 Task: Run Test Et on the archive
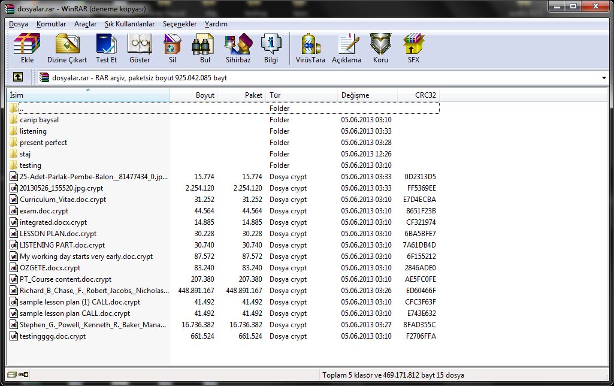106,48
